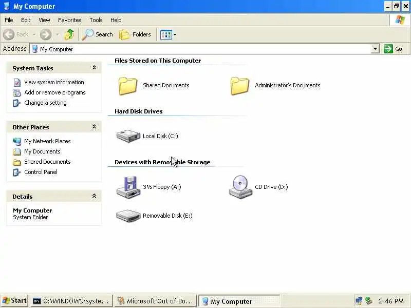The width and height of the screenshot is (411, 308).
Task: Open the View menu
Action: tap(44, 20)
